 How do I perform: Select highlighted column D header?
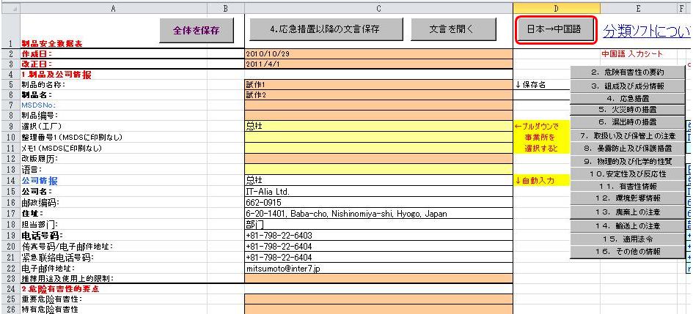tap(557, 8)
